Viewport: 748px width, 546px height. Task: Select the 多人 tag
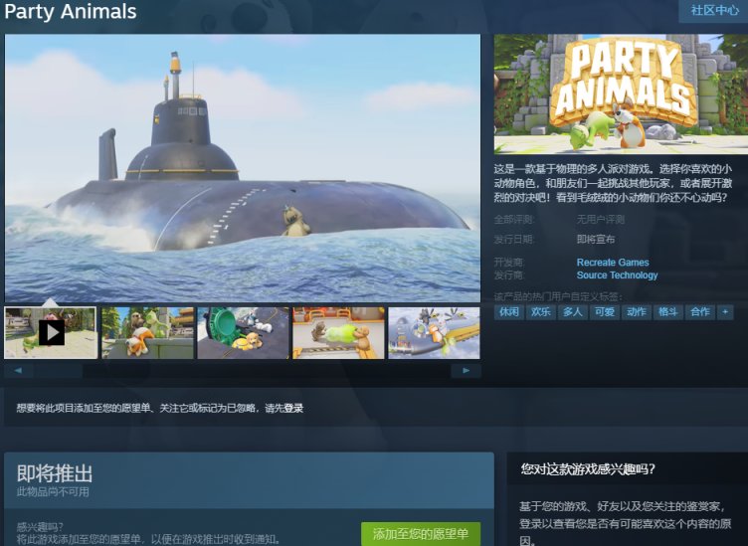click(x=573, y=311)
